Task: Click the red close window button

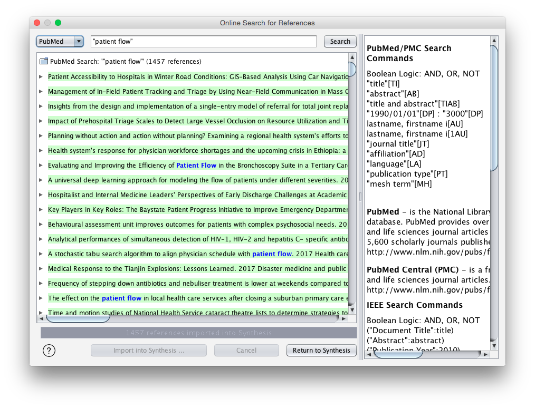Action: pyautogui.click(x=37, y=23)
